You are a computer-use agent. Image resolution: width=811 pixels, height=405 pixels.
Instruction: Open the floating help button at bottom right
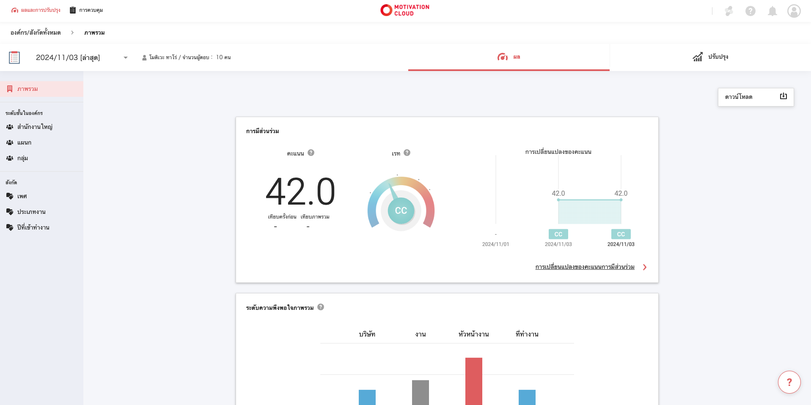pyautogui.click(x=789, y=382)
